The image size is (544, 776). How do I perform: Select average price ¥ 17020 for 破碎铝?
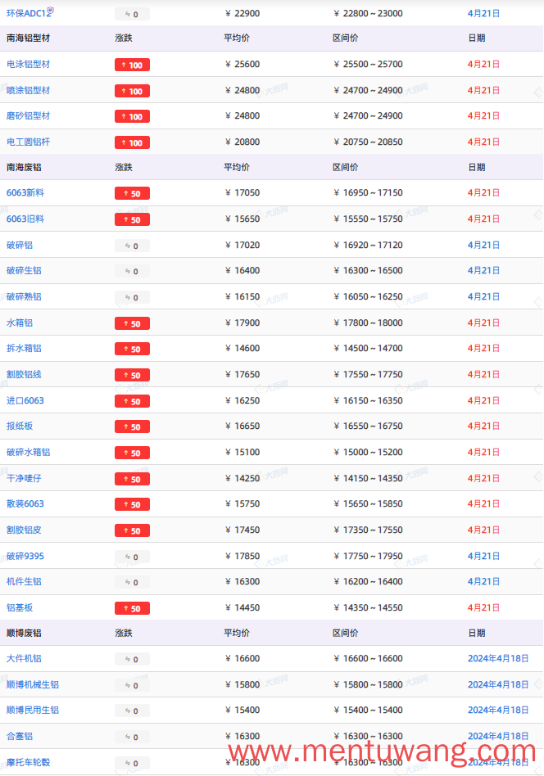point(243,245)
